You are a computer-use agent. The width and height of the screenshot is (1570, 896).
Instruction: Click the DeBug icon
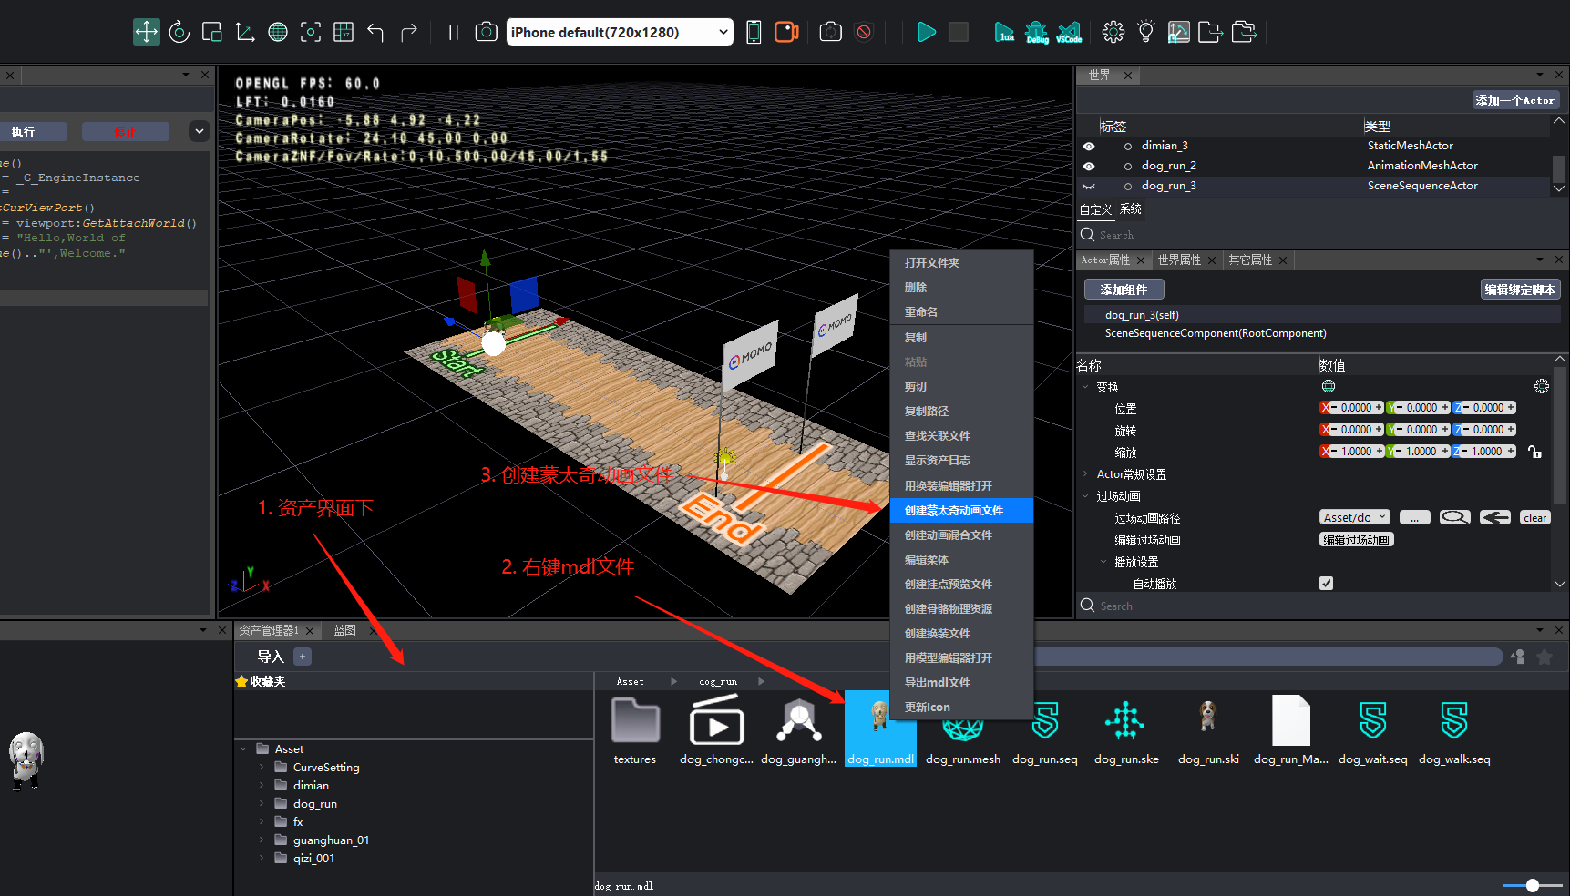1037,32
